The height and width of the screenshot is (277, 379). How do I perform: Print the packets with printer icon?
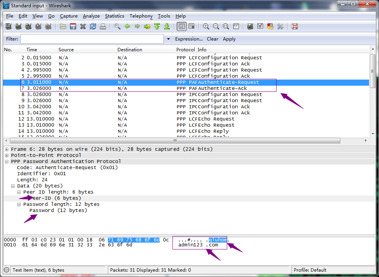[x=103, y=26]
